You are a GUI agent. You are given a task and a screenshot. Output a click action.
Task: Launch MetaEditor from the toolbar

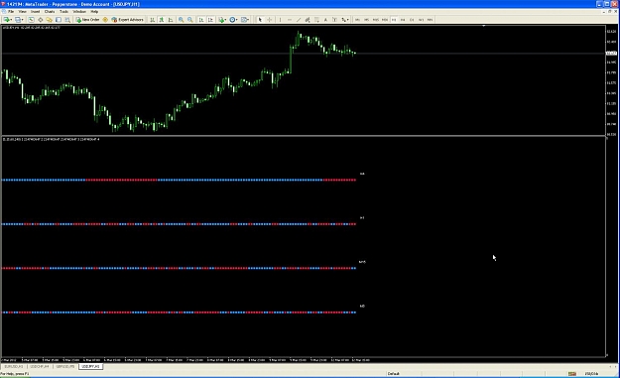[x=105, y=20]
